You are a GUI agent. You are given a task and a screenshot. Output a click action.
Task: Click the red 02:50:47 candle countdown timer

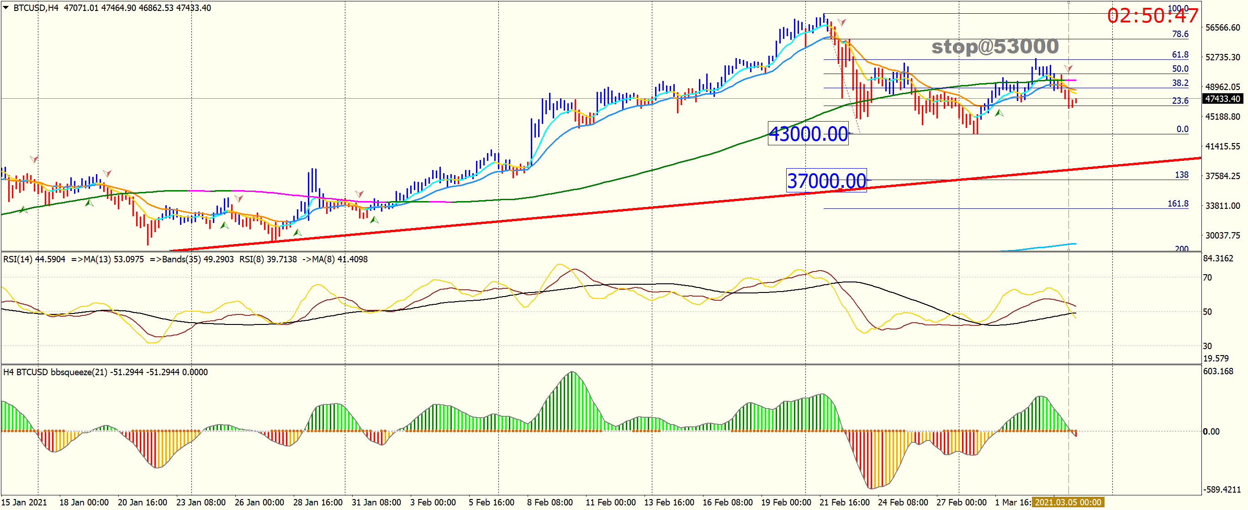(x=1152, y=16)
